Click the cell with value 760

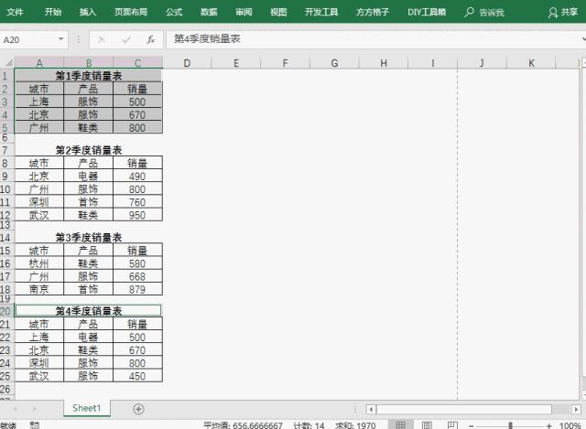point(137,202)
